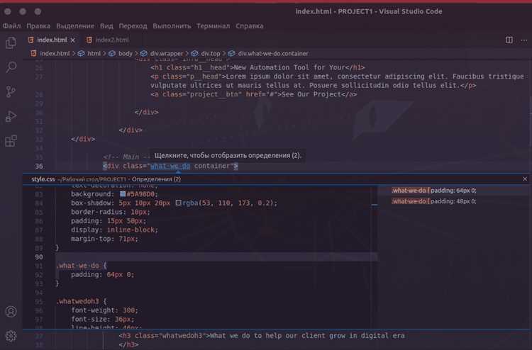Select index.html in the breadcrumb
This screenshot has height=350, width=532.
pos(55,54)
